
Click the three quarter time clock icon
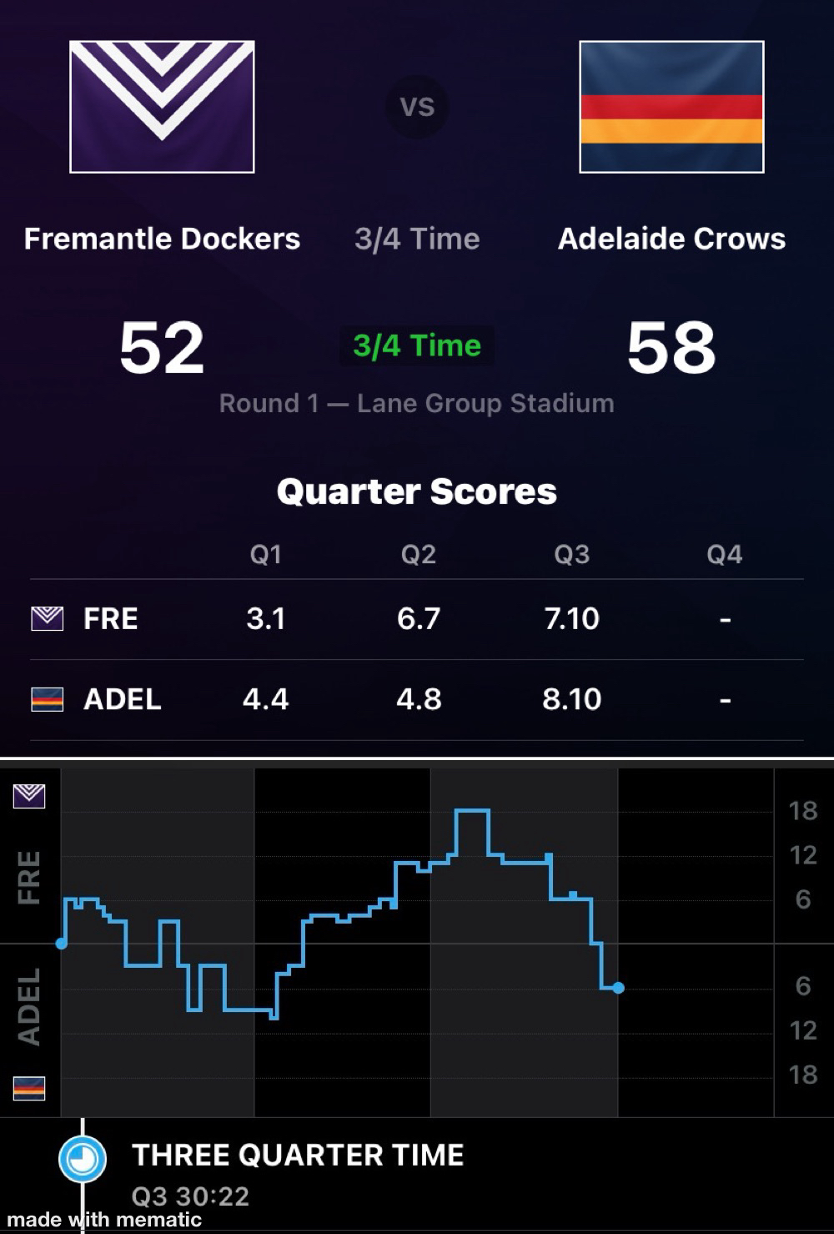(83, 1159)
